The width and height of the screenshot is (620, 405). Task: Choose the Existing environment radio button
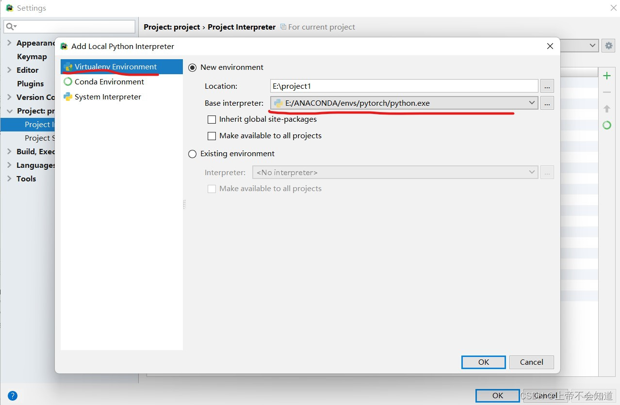tap(193, 154)
